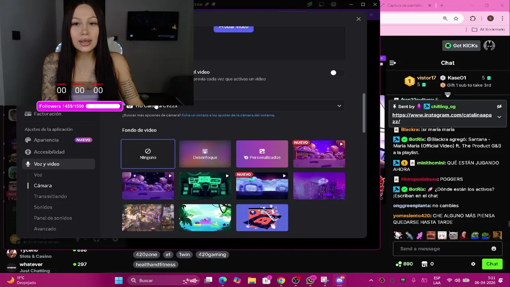Close the Discord settings panel with X
Viewport: 510px width, 287px height.
359,19
